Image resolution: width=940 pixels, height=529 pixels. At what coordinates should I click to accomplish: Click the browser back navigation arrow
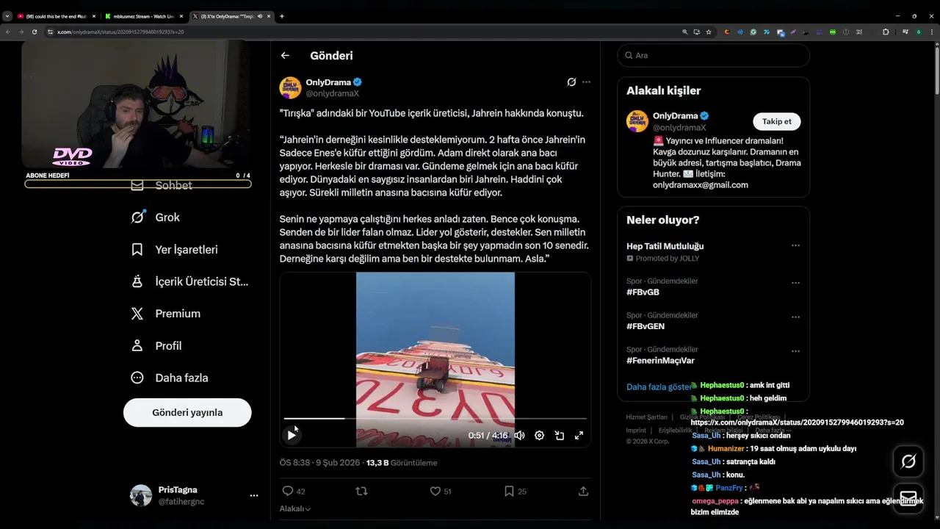pyautogui.click(x=8, y=32)
